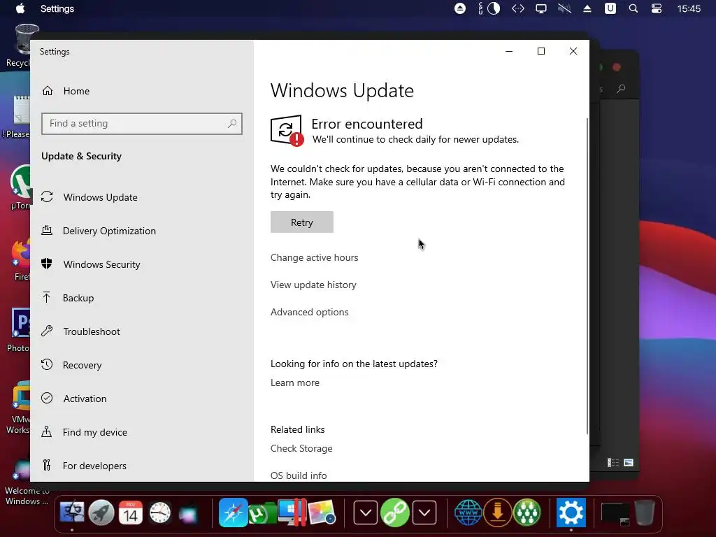Open the Firefox desktop shortcut

[x=21, y=259]
